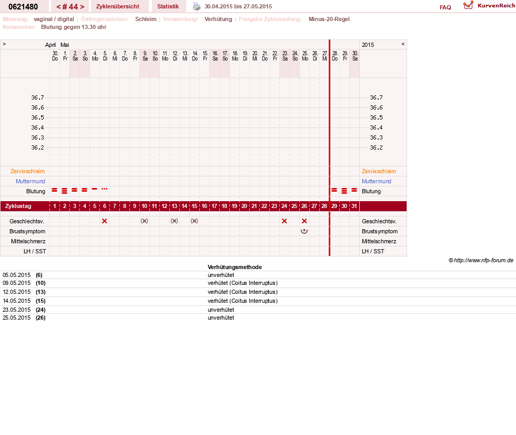Click the unprotected intercourse X on cycle day 6

[104, 221]
